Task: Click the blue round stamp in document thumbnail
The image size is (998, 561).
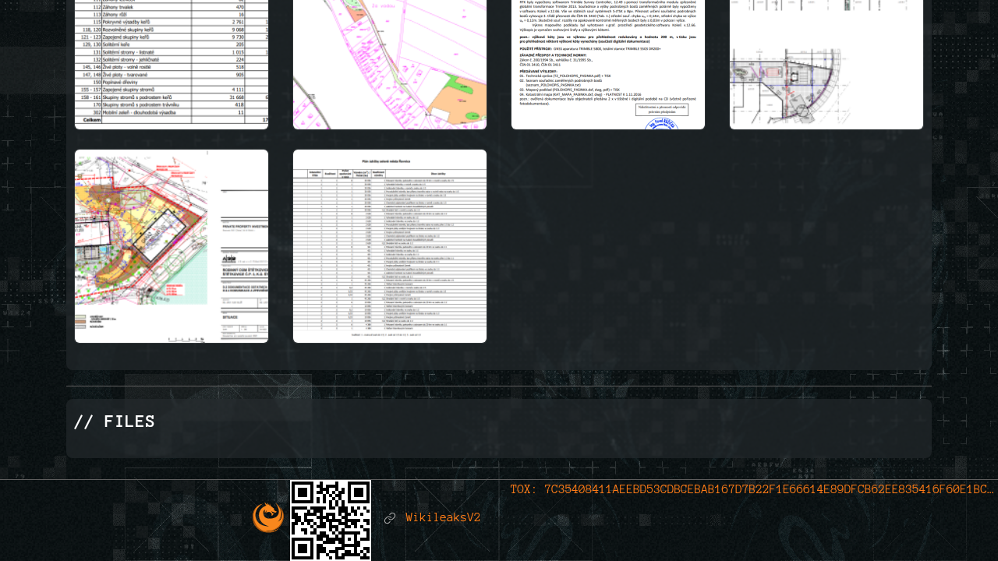Action: click(661, 125)
